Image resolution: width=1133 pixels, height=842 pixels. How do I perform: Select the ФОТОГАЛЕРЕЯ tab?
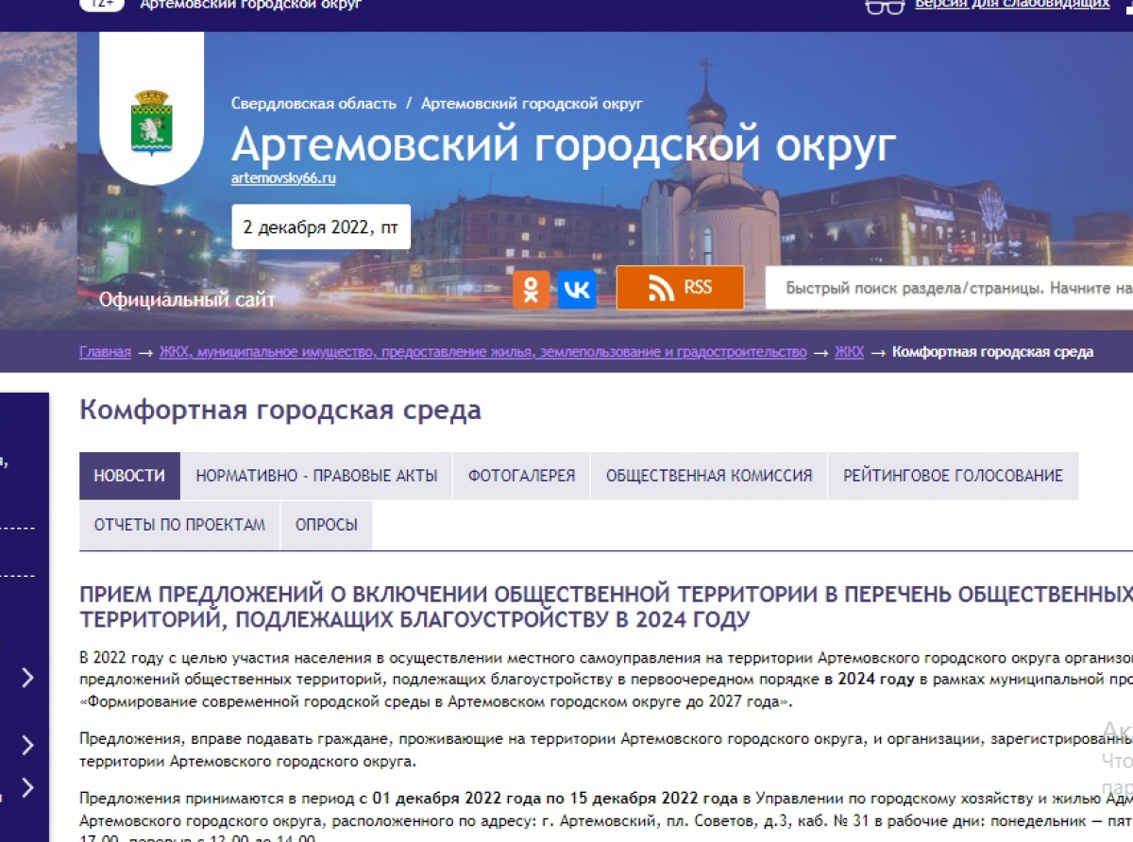520,475
